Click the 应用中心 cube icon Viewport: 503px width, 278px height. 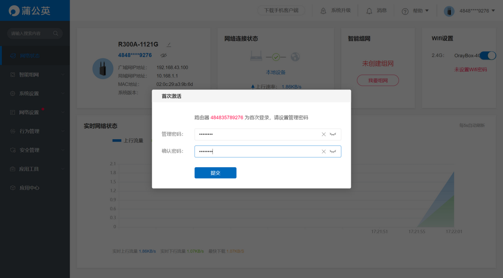coord(13,188)
